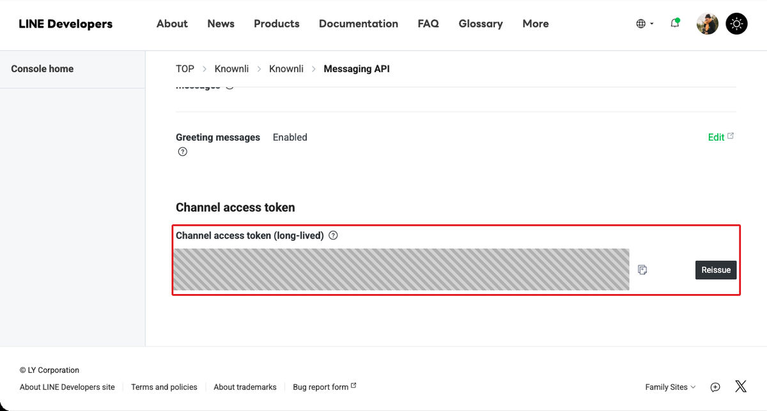This screenshot has width=767, height=411.
Task: Click the LY Corporation copyright text
Action: pos(49,370)
